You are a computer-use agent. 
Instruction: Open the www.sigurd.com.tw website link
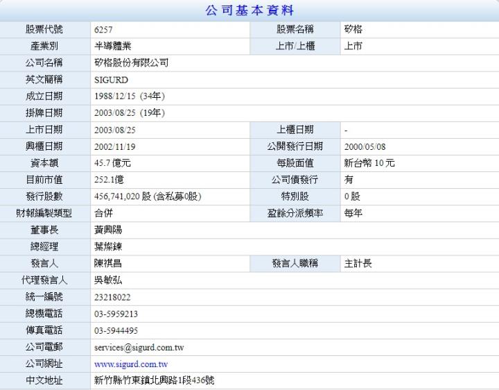(131, 364)
